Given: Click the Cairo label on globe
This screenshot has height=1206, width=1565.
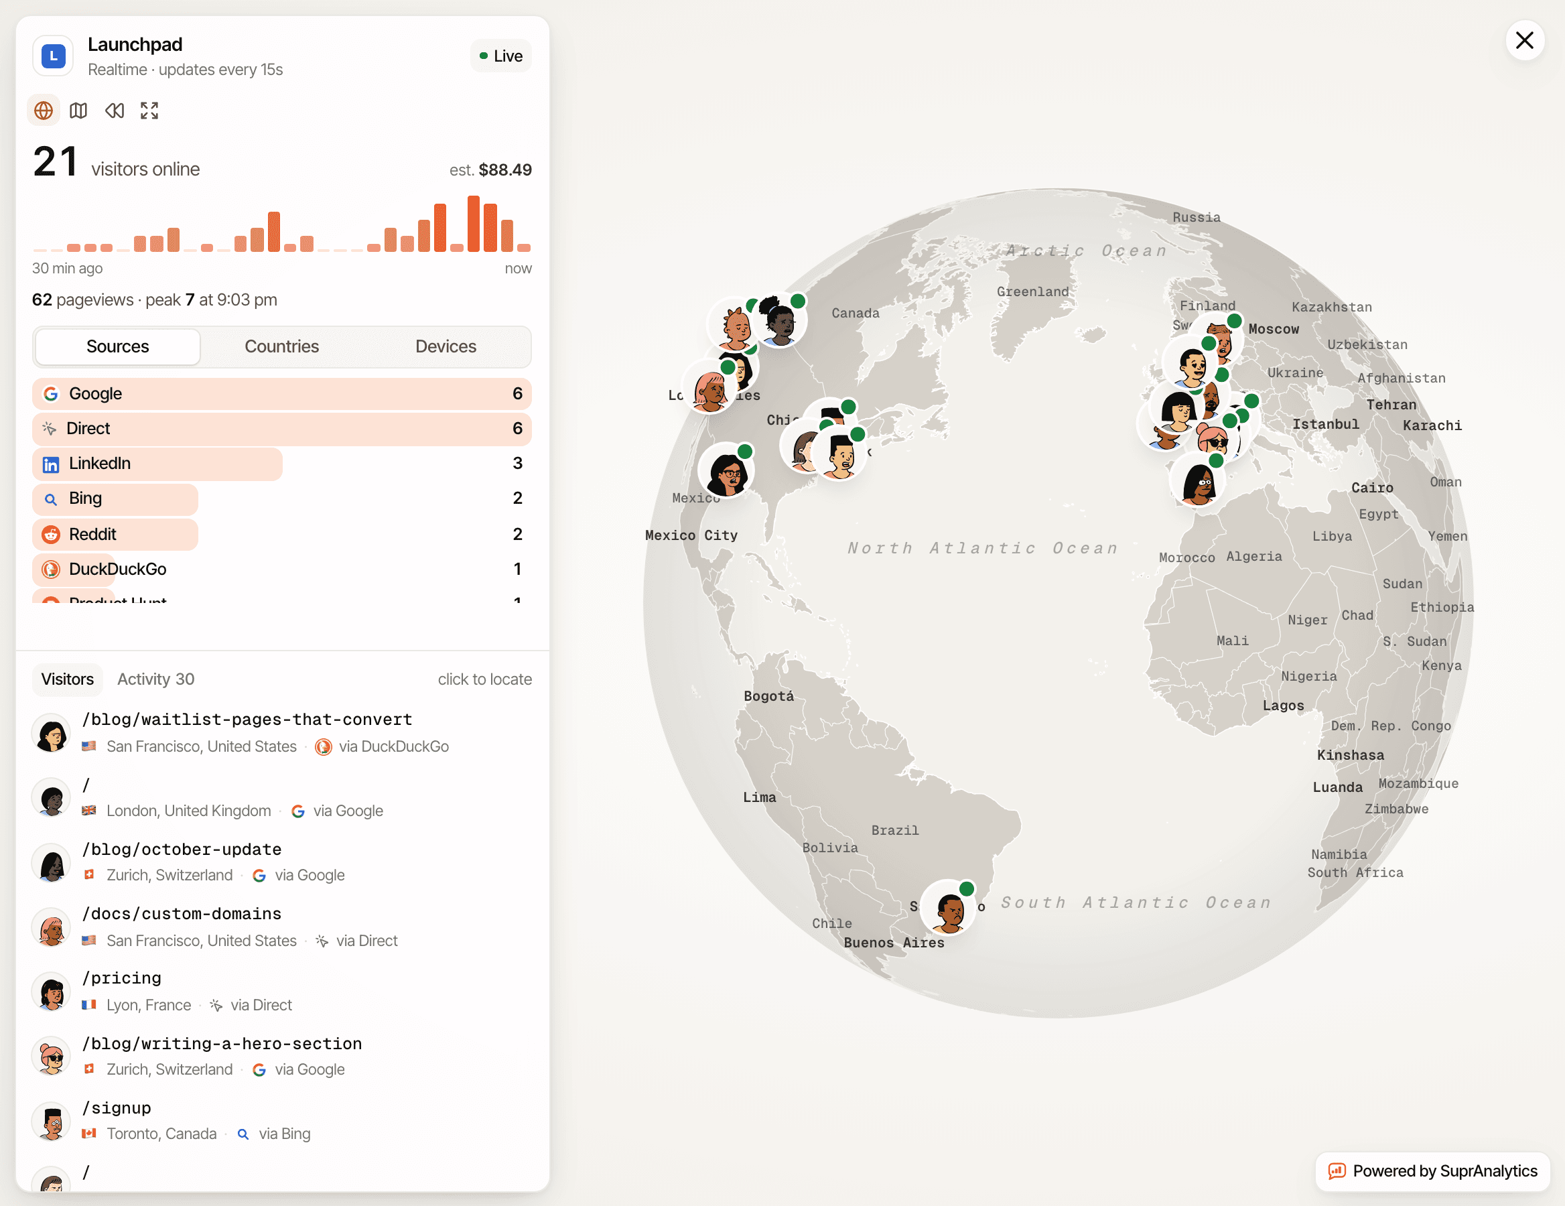Looking at the screenshot, I should 1372,487.
